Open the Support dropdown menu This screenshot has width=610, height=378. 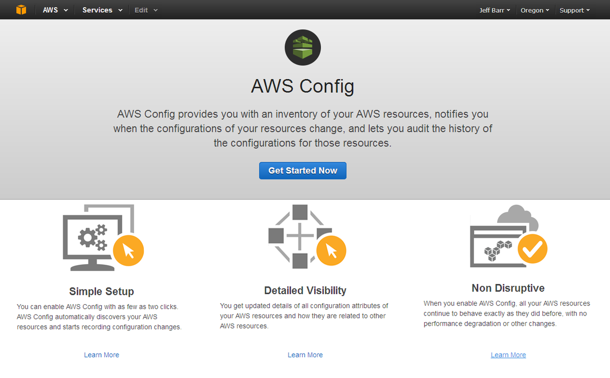point(574,10)
